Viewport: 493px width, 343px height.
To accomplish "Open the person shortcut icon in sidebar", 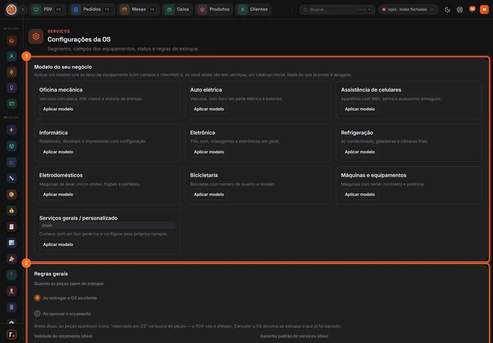I will pos(11,56).
